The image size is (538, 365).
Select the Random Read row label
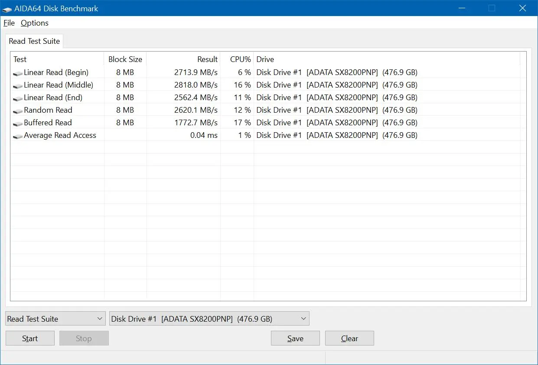coord(48,110)
